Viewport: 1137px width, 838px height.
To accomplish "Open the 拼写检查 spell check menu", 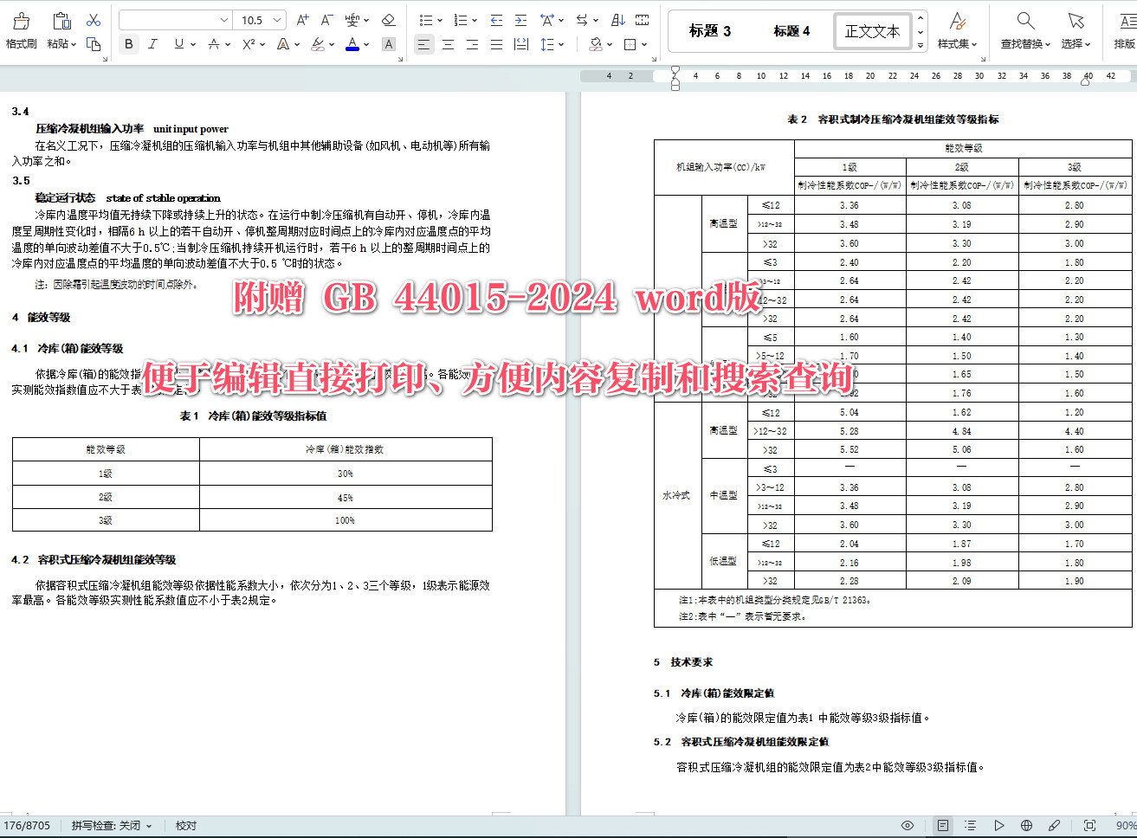I will 107,825.
